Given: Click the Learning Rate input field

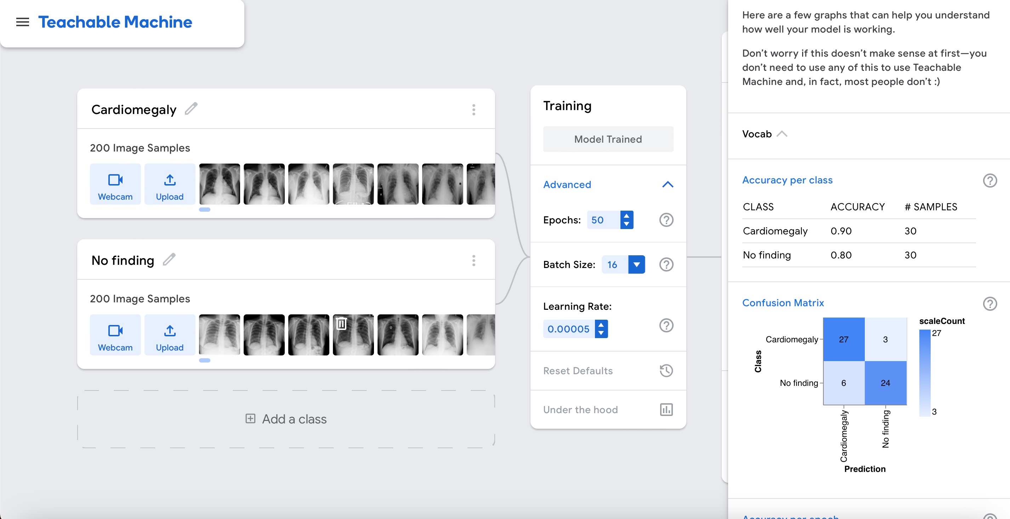Looking at the screenshot, I should 568,329.
